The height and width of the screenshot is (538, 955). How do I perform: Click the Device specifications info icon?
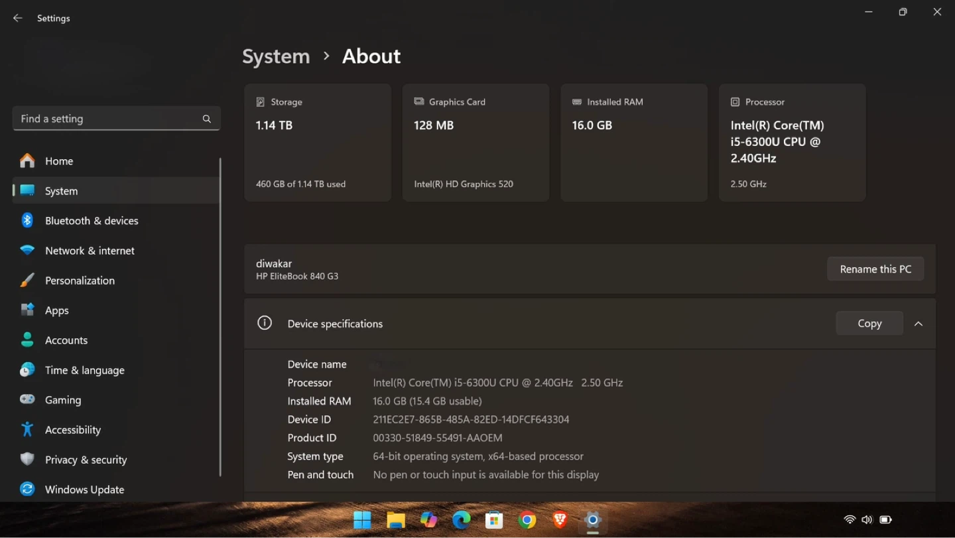point(265,323)
